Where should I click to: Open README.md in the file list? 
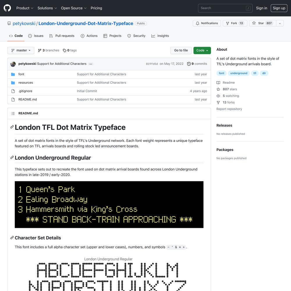point(28,100)
